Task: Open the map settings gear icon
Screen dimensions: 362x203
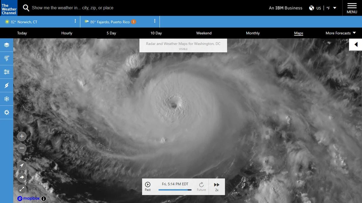Action: pyautogui.click(x=6, y=112)
